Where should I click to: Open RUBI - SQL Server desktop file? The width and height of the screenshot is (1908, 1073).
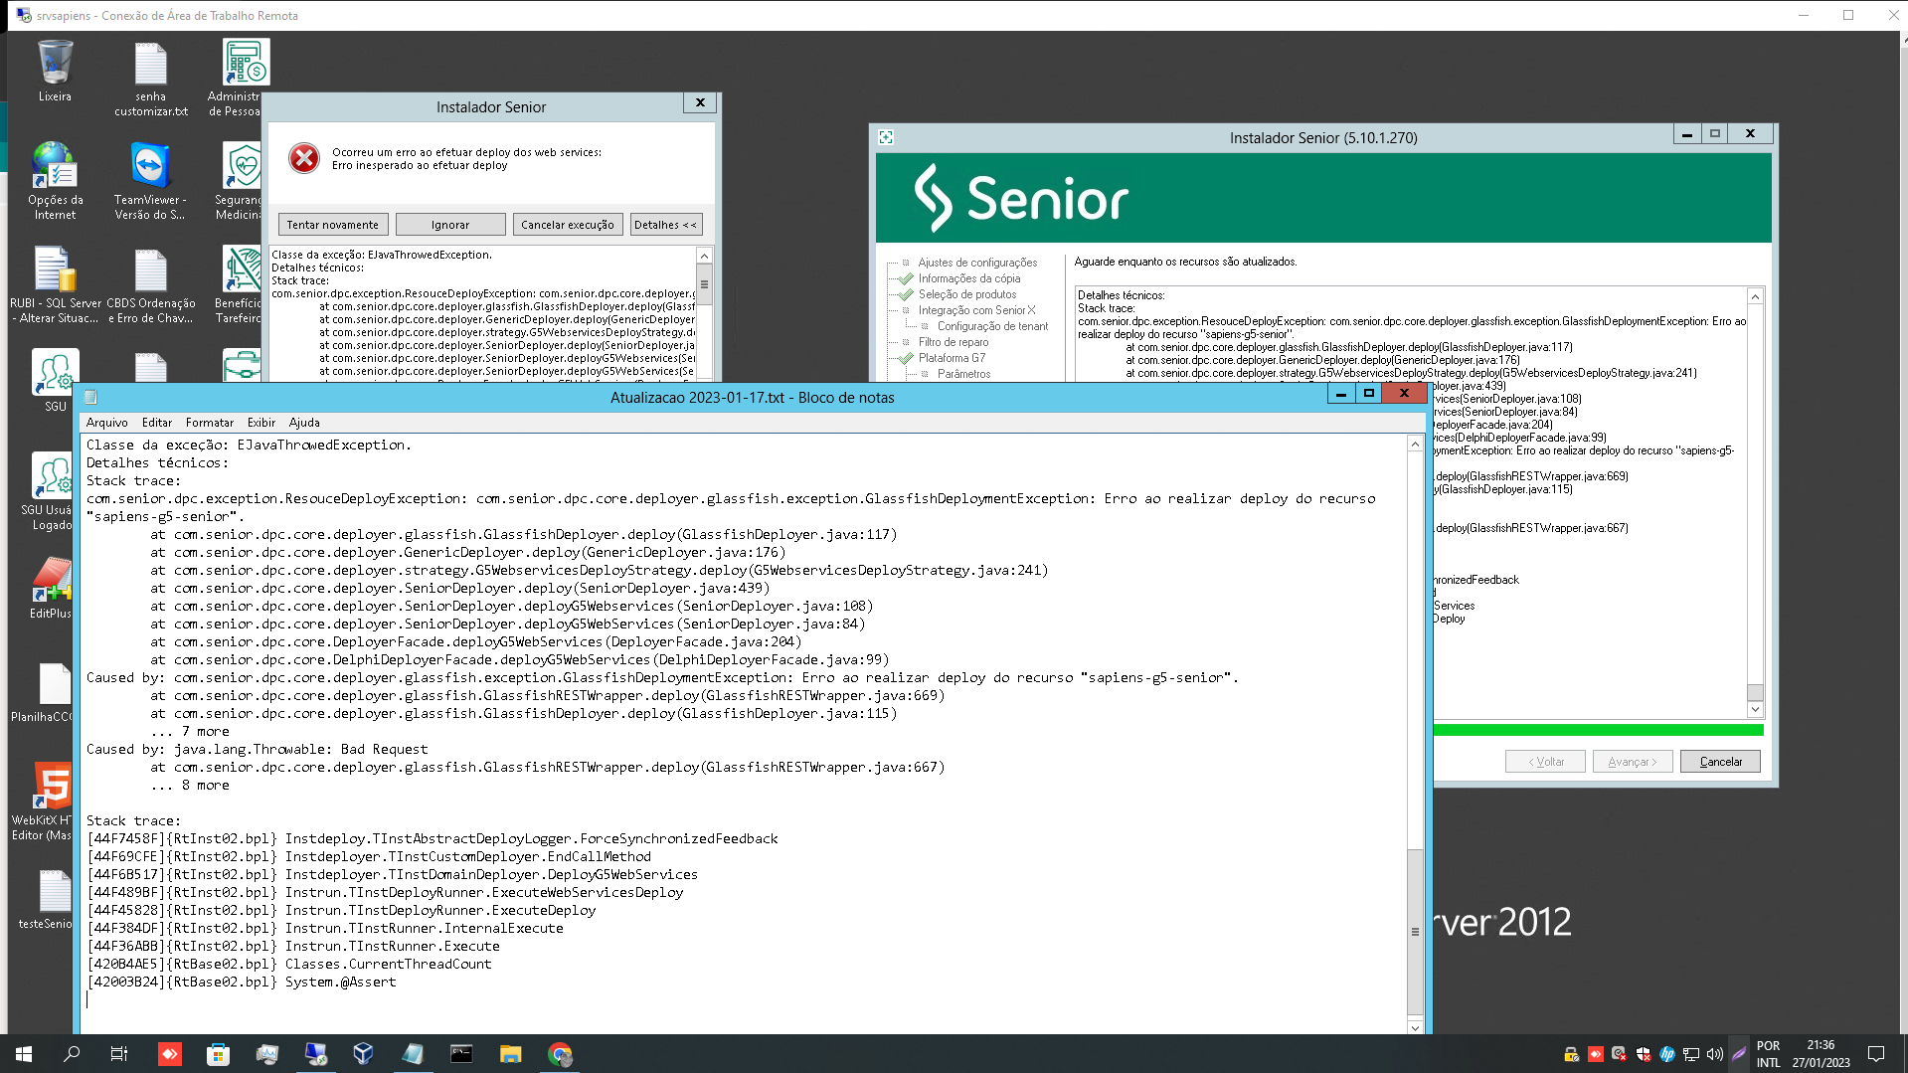click(55, 284)
